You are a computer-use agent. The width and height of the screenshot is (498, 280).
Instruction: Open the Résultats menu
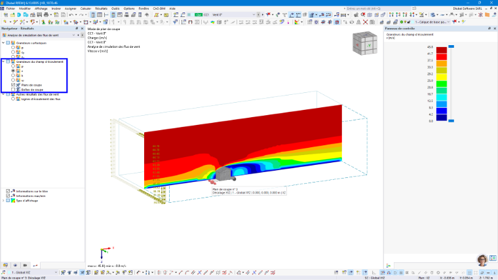[101, 9]
